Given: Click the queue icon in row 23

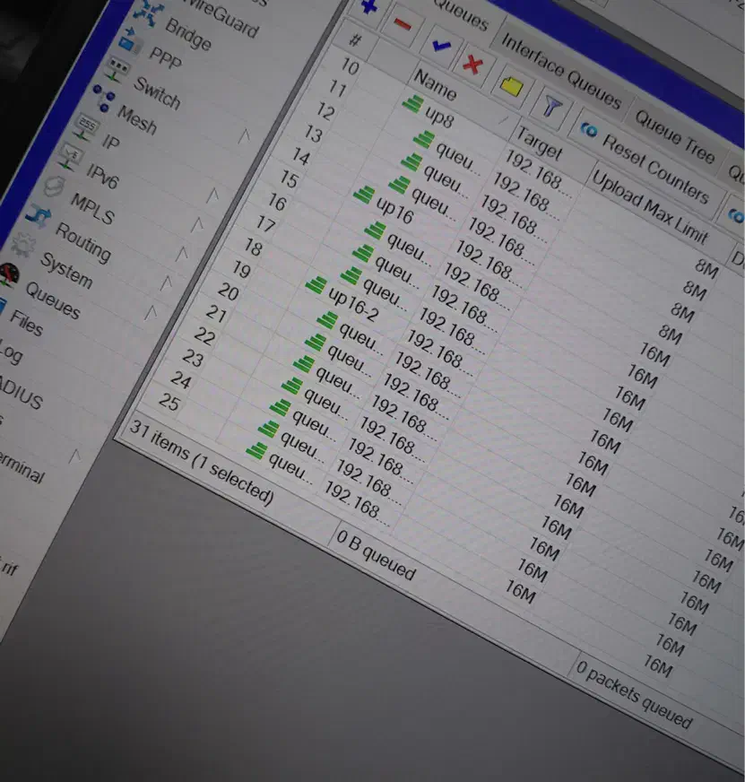Looking at the screenshot, I should [x=281, y=408].
